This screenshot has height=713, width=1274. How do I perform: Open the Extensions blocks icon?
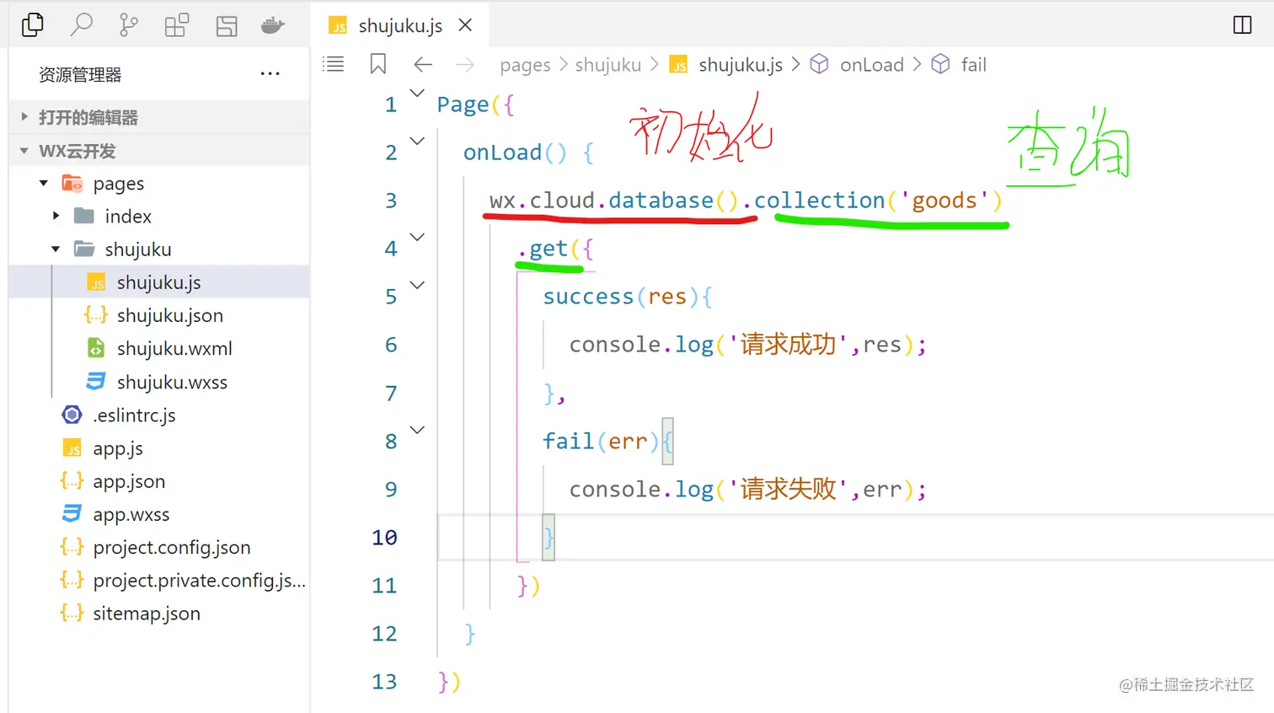coord(177,25)
